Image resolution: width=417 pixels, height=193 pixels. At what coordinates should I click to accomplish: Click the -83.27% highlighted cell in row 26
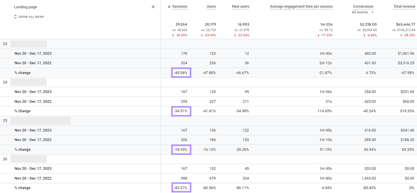click(x=181, y=188)
